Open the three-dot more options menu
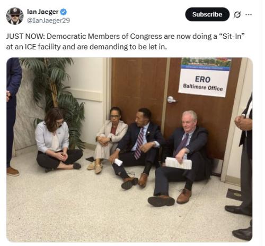265x246 pixels. coord(249,14)
